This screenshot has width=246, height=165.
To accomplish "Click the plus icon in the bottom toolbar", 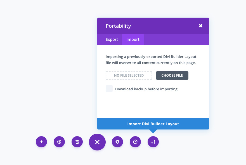I will pyautogui.click(x=41, y=142).
